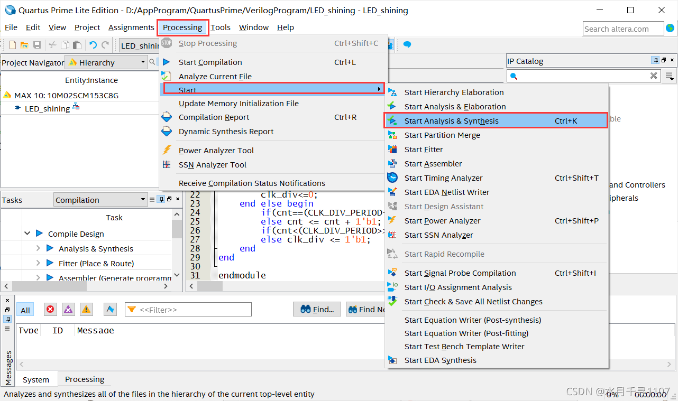Click the blue play icon beside Compile Design
This screenshot has height=401, width=678.
tap(39, 233)
